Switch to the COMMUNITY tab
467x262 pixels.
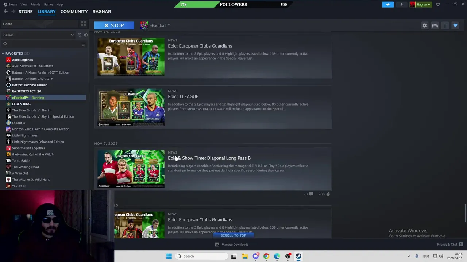[x=74, y=12]
